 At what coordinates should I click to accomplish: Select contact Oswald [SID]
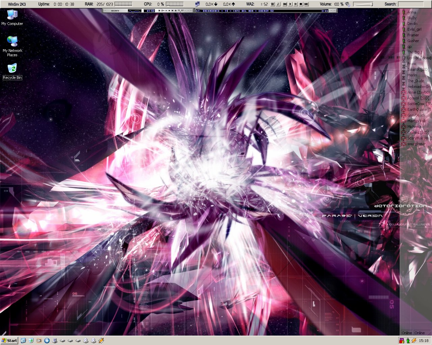click(x=418, y=132)
